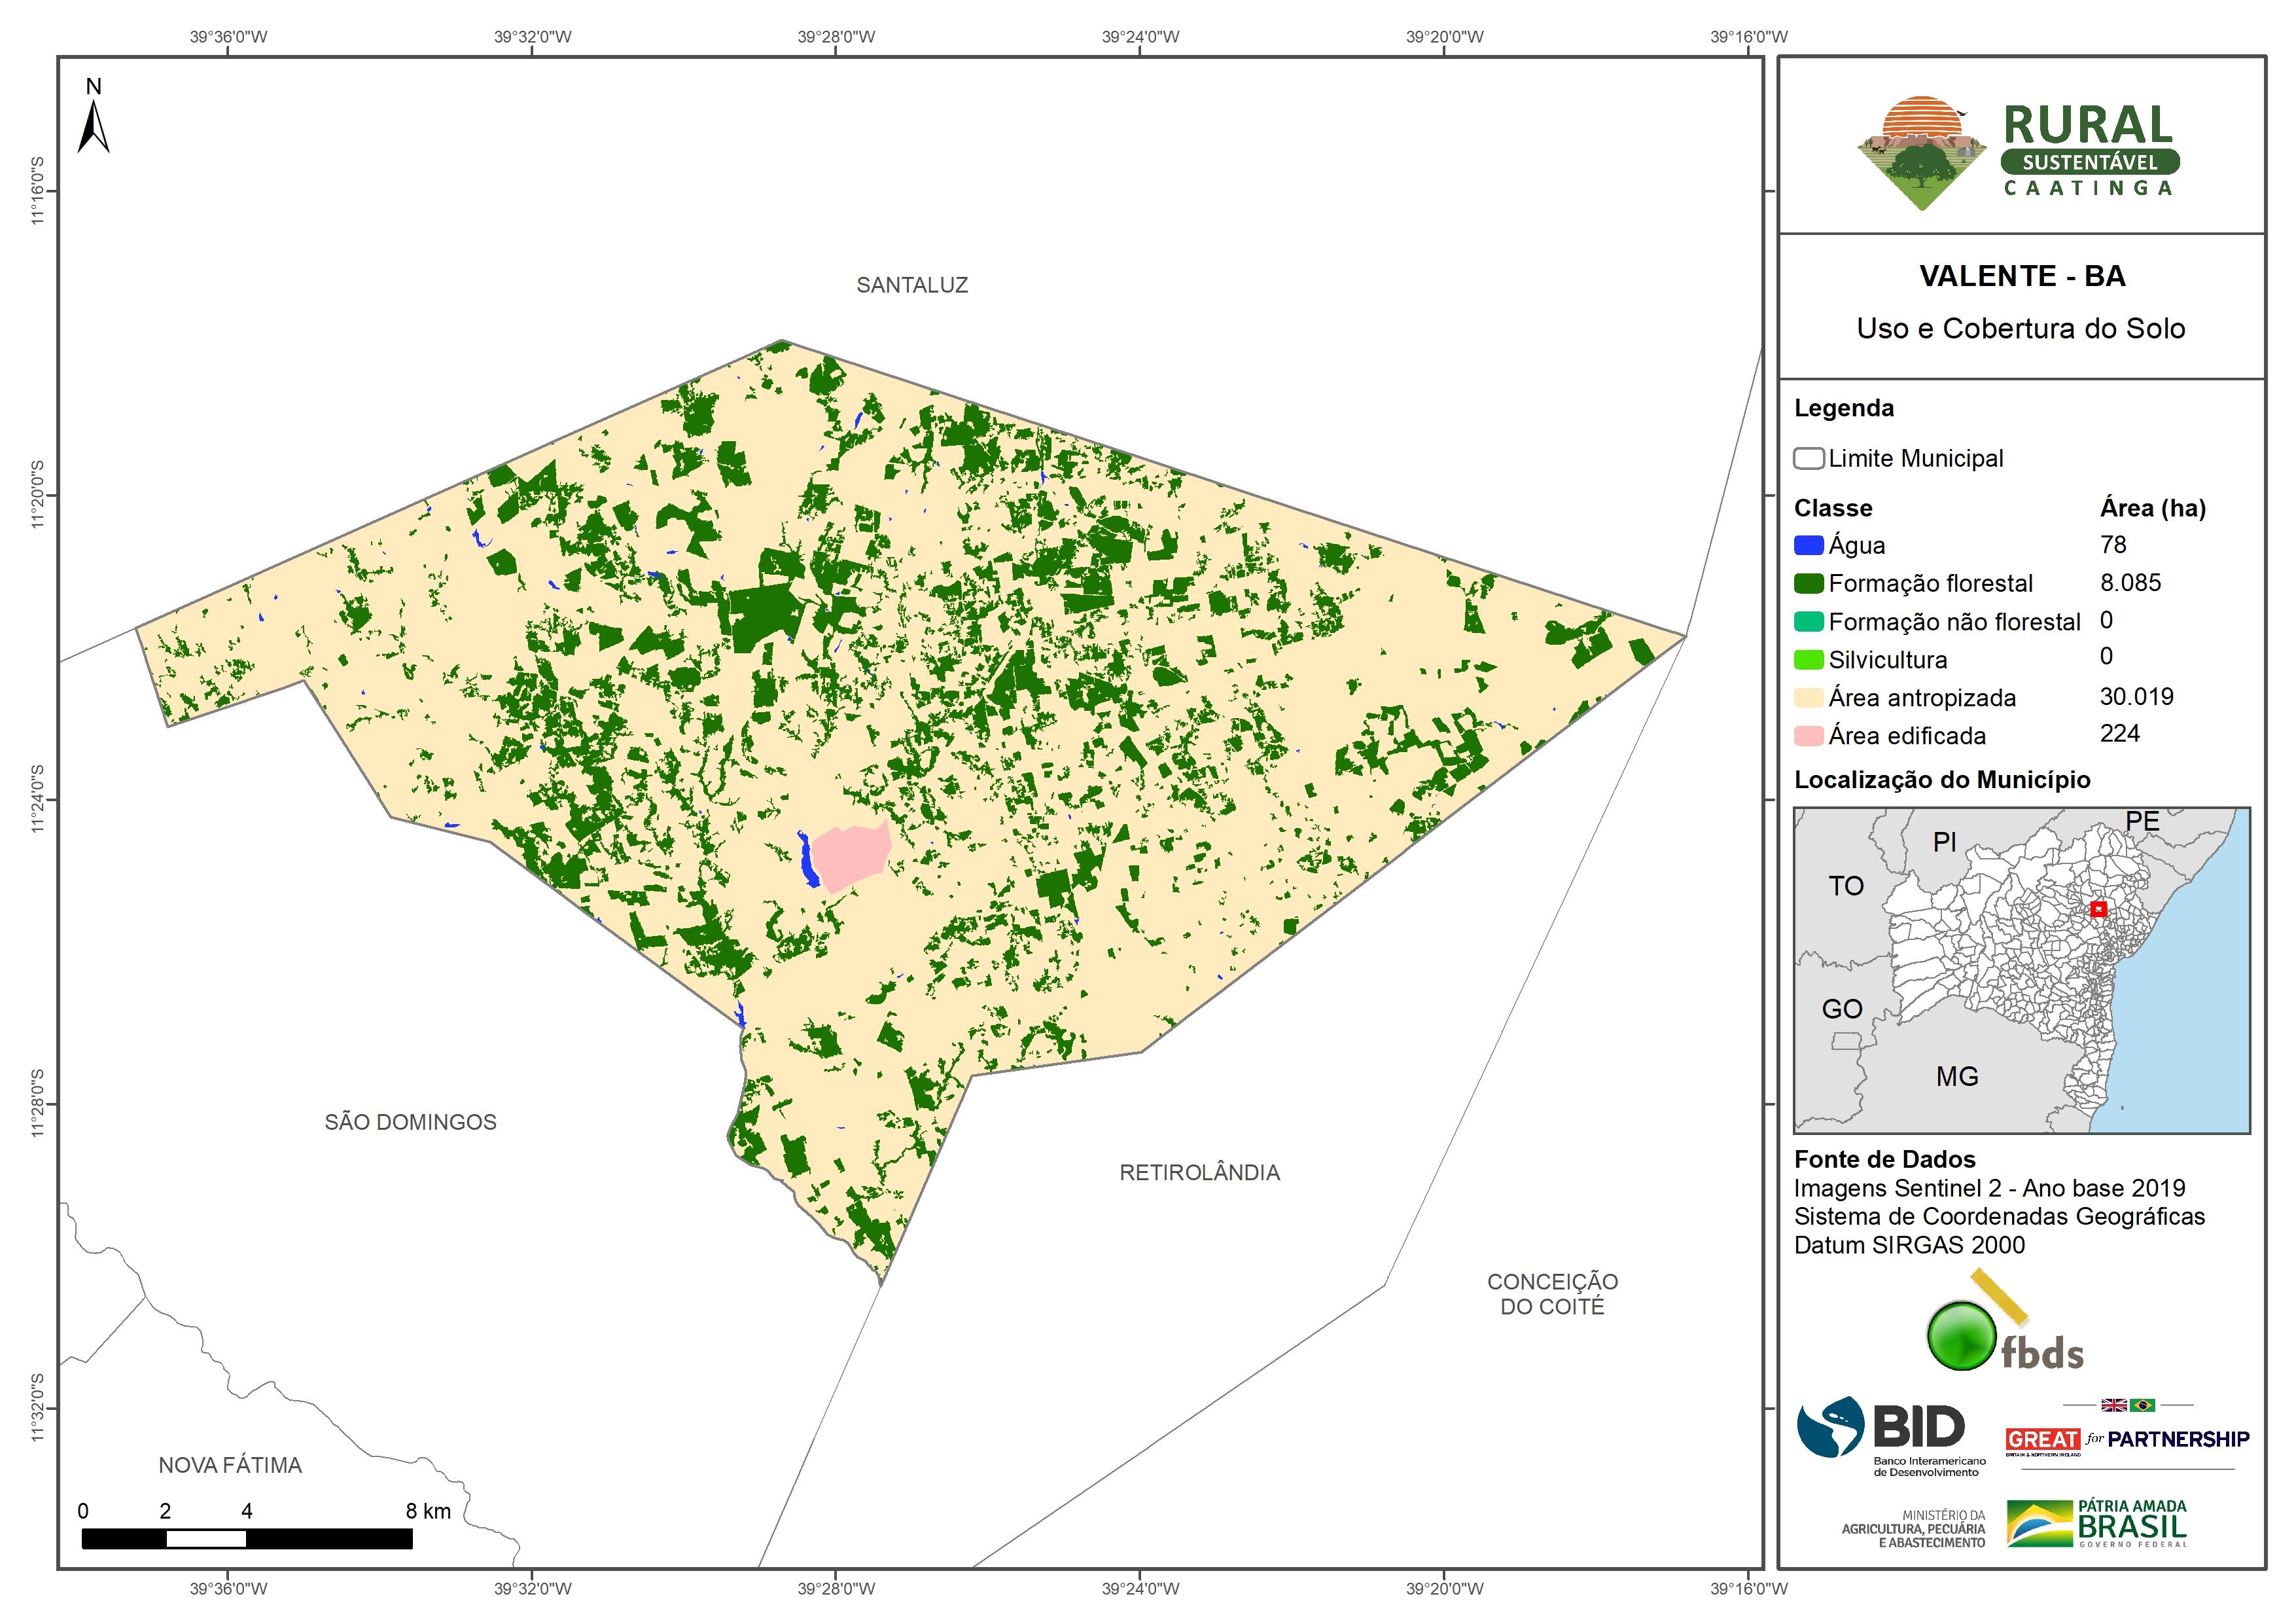Click the SÃO DOMINGOS municipality label
This screenshot has height=1624, width=2296.
(x=410, y=1122)
